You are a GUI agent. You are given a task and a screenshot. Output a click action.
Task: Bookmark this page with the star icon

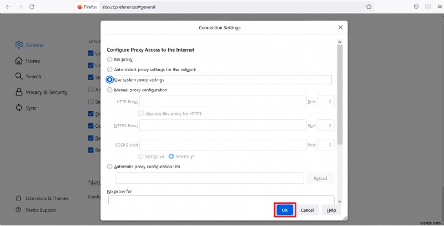coord(369,7)
